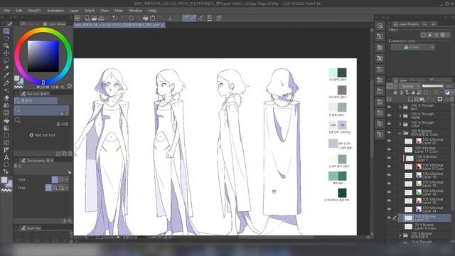The image size is (455, 256).
Task: Open the Effect options dropdown arrow
Action: (448, 35)
